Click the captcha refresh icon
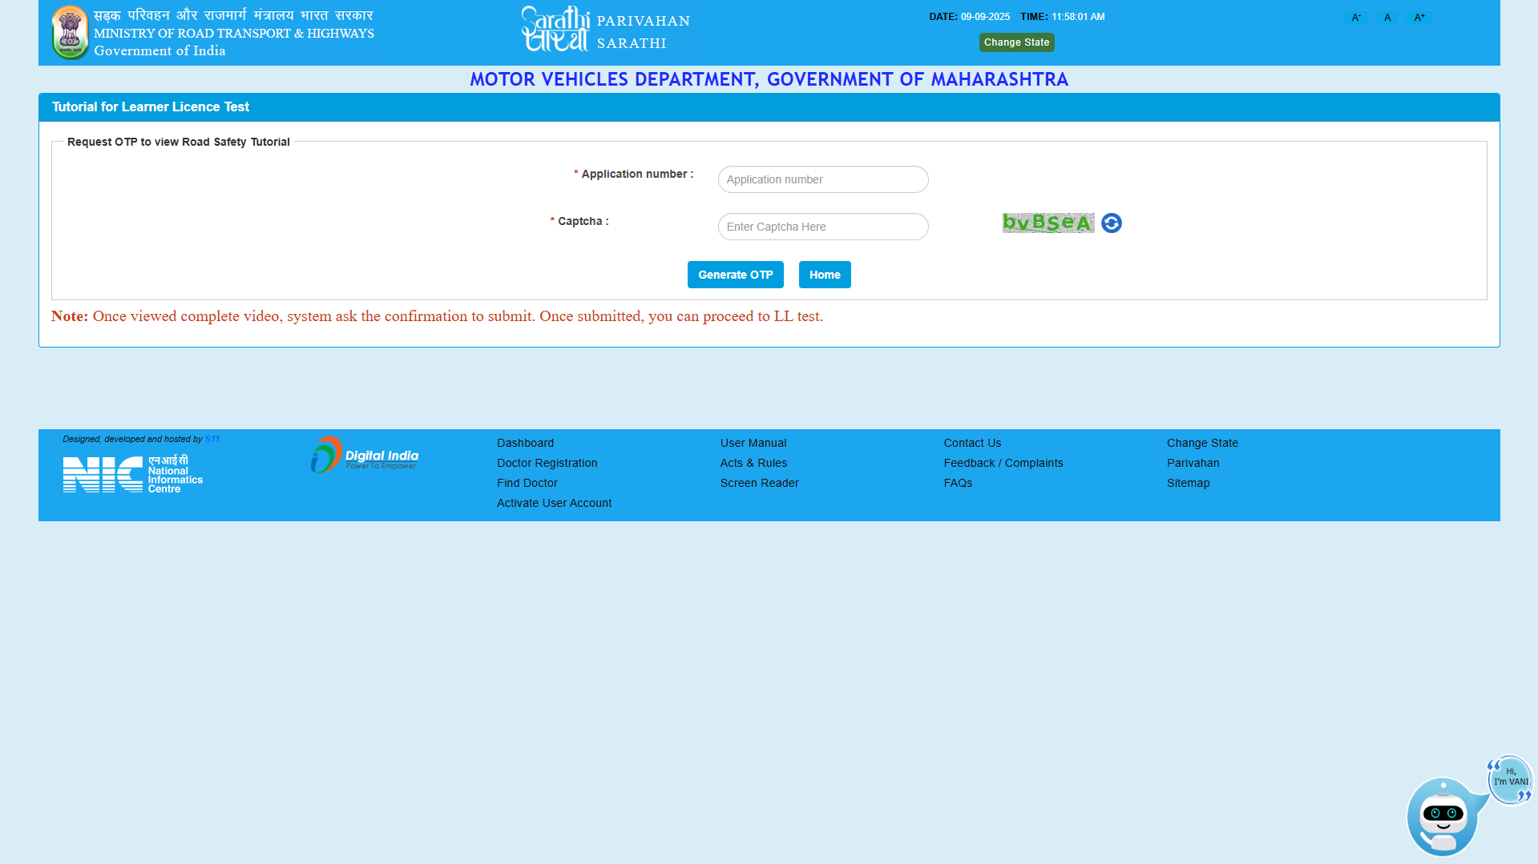This screenshot has width=1538, height=864. tap(1111, 223)
